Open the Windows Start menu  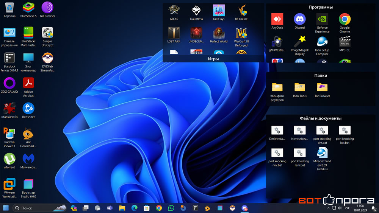tap(6, 208)
